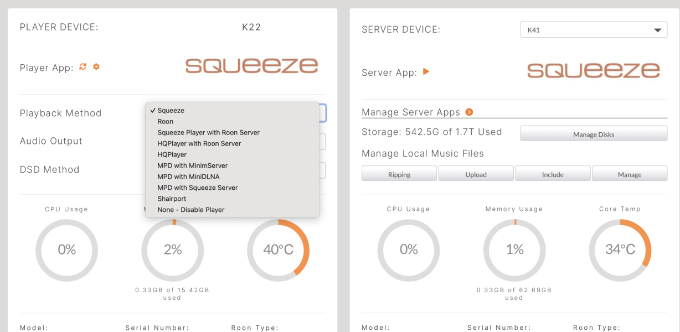Choose MPD with MiniDLNA

coord(188,177)
